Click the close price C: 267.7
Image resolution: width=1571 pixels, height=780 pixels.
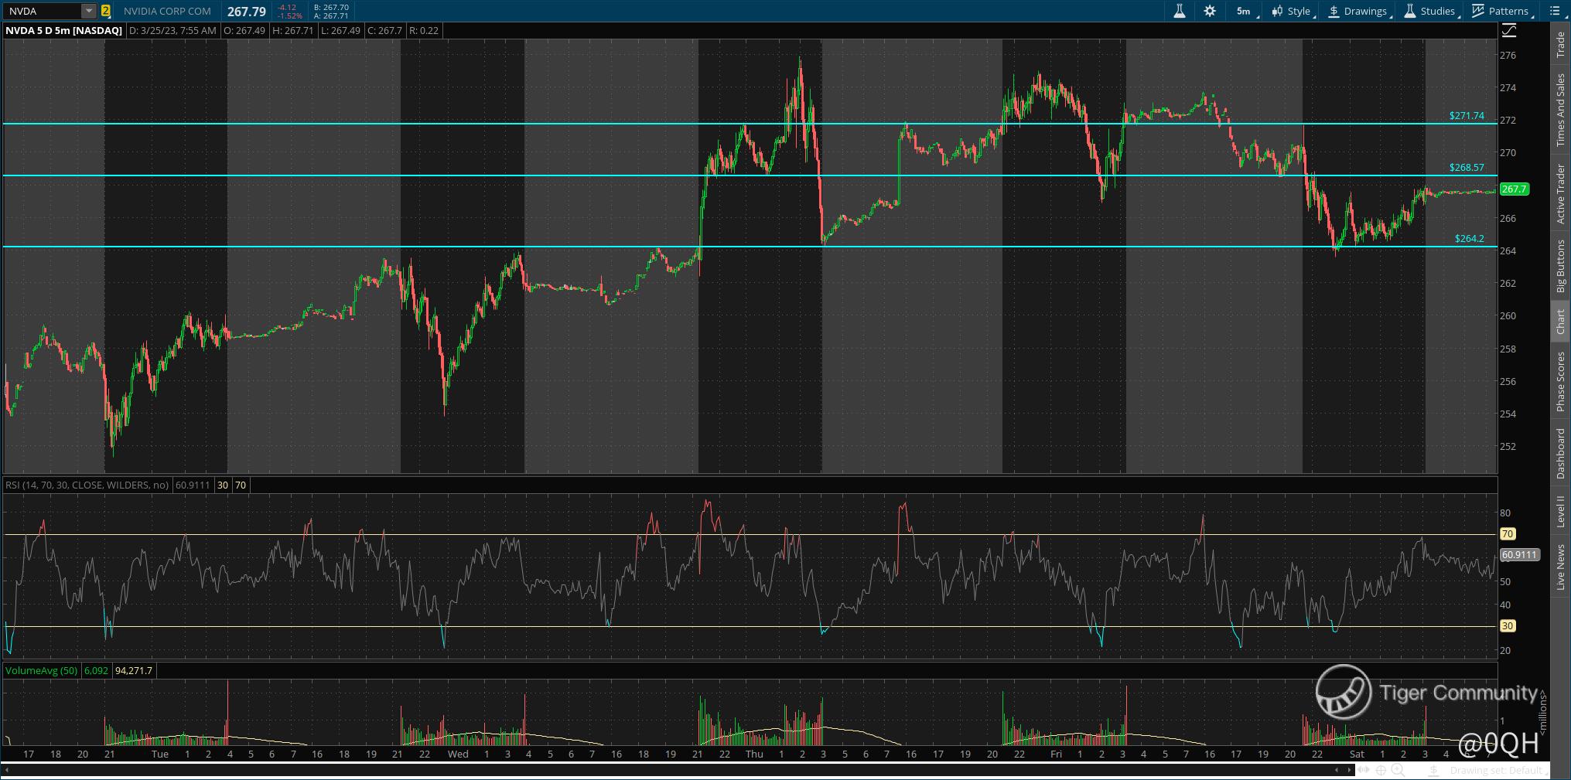pyautogui.click(x=384, y=30)
